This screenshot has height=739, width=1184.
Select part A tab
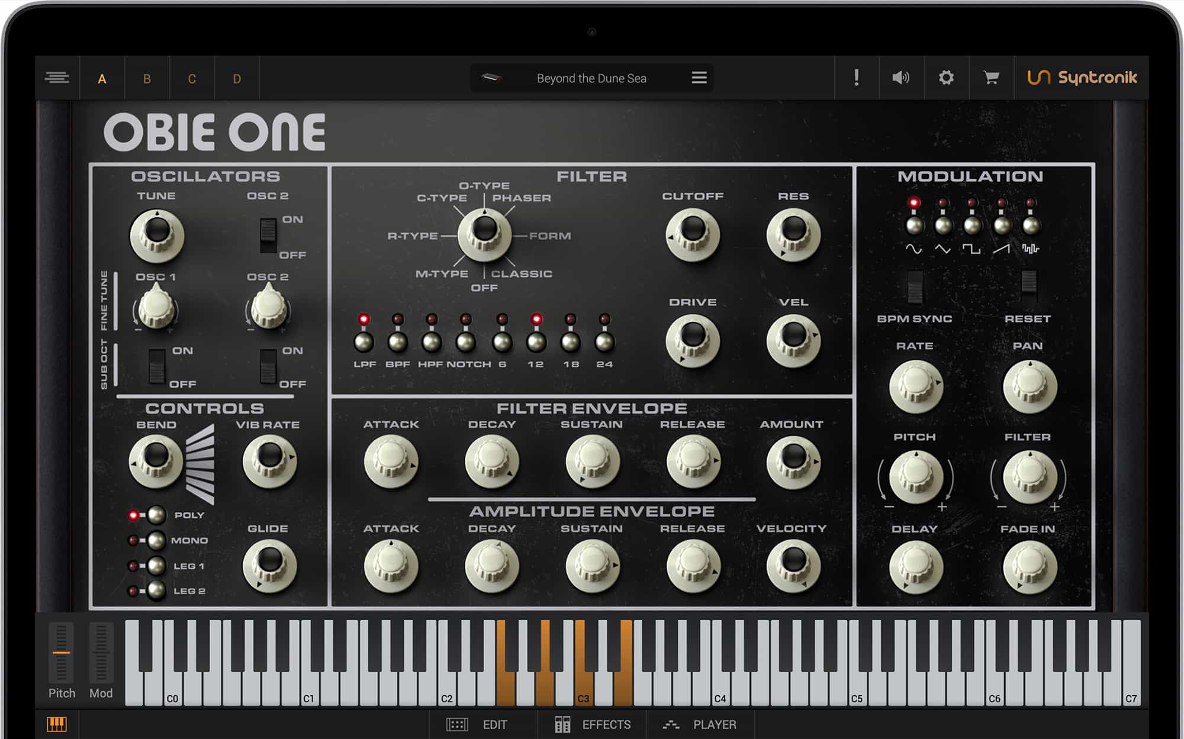coord(102,79)
